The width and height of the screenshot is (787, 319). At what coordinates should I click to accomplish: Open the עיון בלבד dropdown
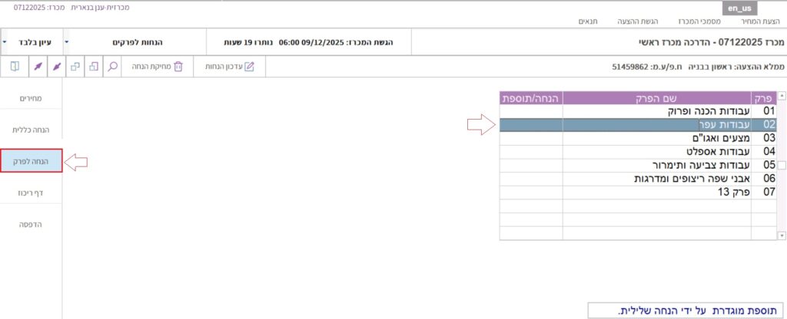click(31, 42)
